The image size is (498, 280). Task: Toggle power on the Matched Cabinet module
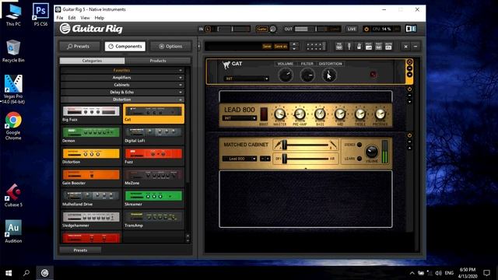pos(409,135)
